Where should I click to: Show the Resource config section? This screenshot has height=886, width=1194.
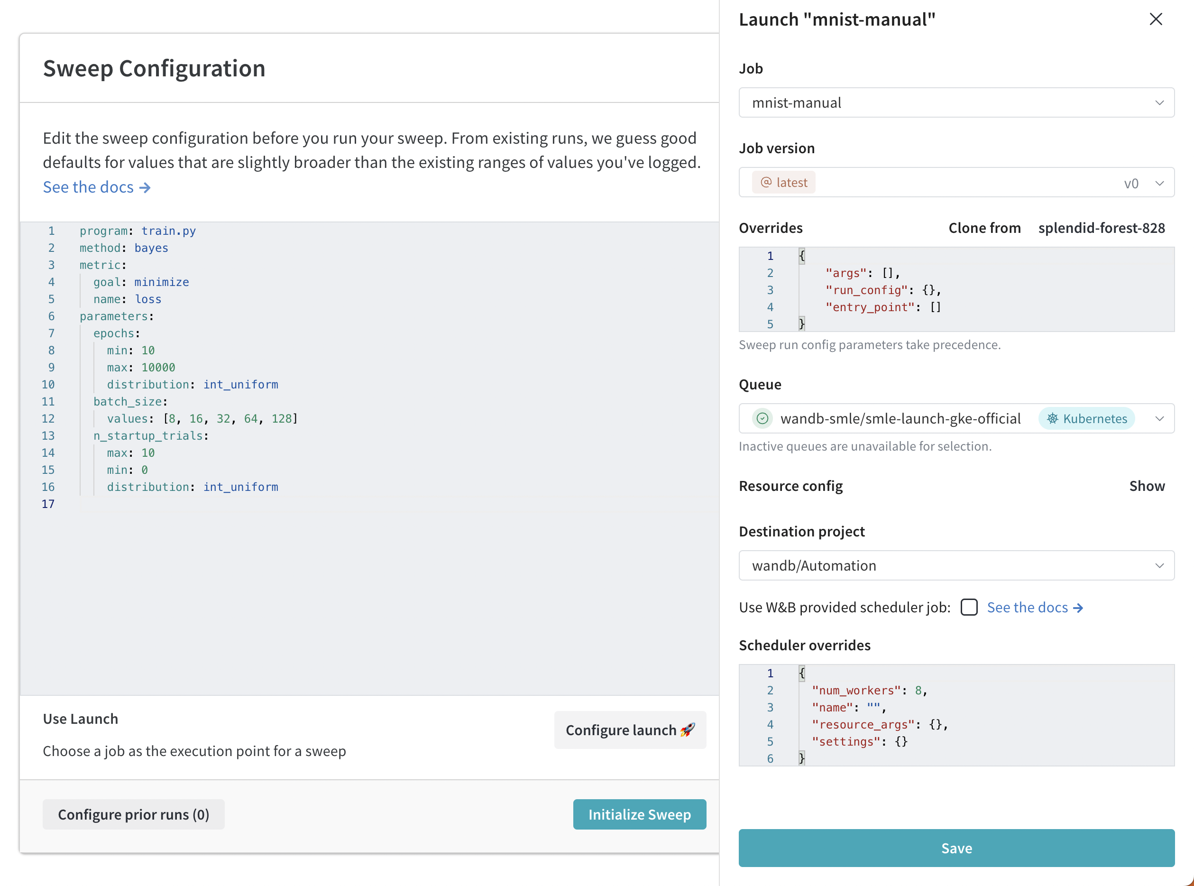coord(1146,486)
